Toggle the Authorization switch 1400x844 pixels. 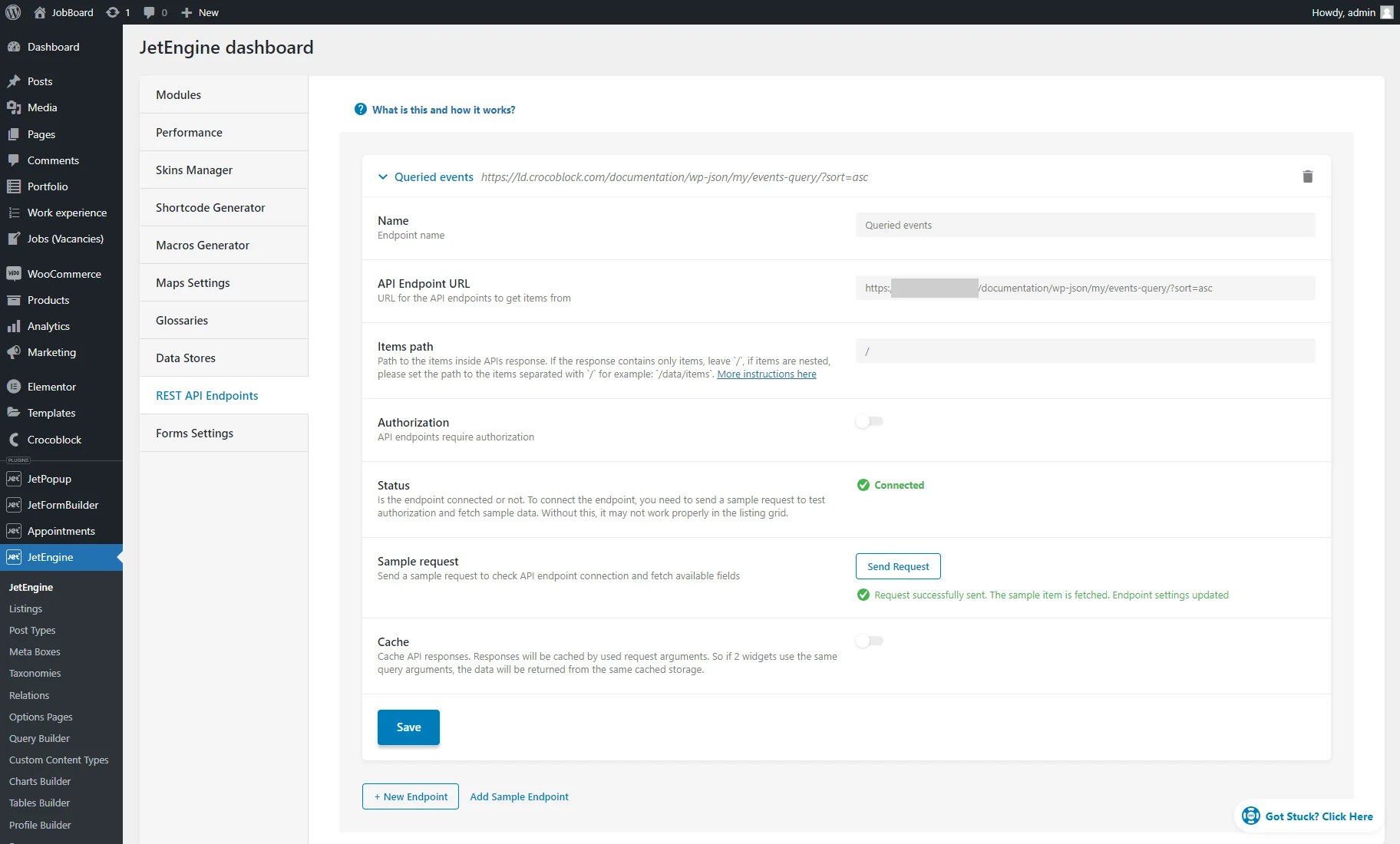pyautogui.click(x=870, y=421)
